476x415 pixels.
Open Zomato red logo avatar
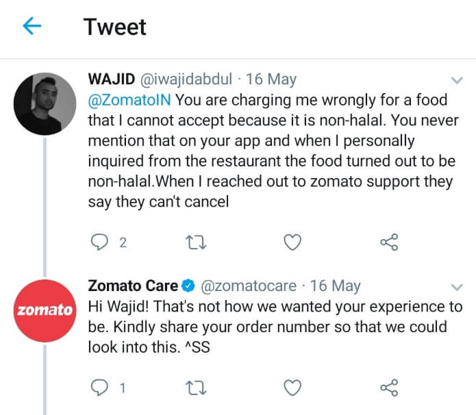pyautogui.click(x=45, y=311)
